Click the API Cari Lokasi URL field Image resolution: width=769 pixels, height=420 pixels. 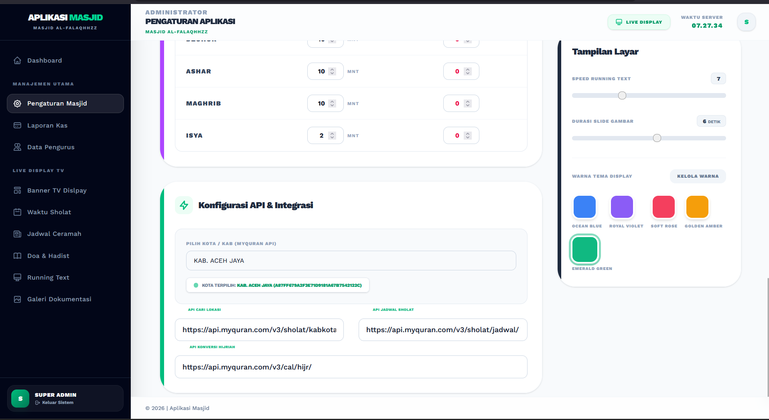point(259,330)
